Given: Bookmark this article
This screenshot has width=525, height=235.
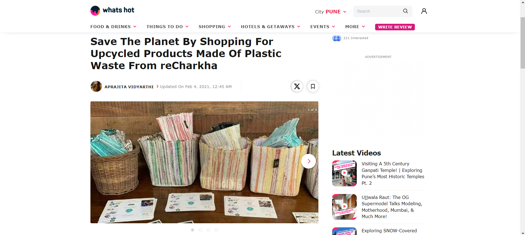Looking at the screenshot, I should pos(313,86).
